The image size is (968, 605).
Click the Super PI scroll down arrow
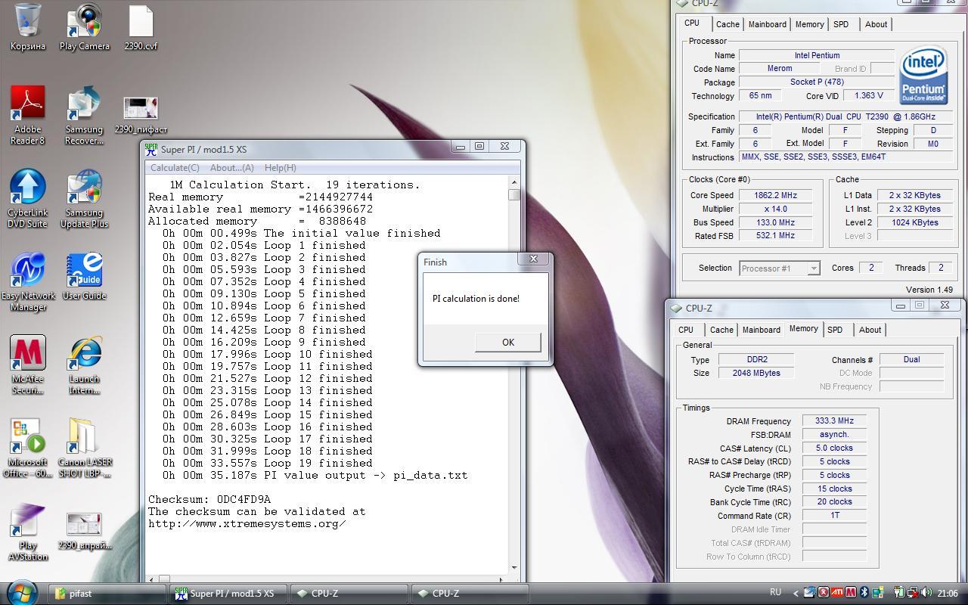tap(514, 567)
